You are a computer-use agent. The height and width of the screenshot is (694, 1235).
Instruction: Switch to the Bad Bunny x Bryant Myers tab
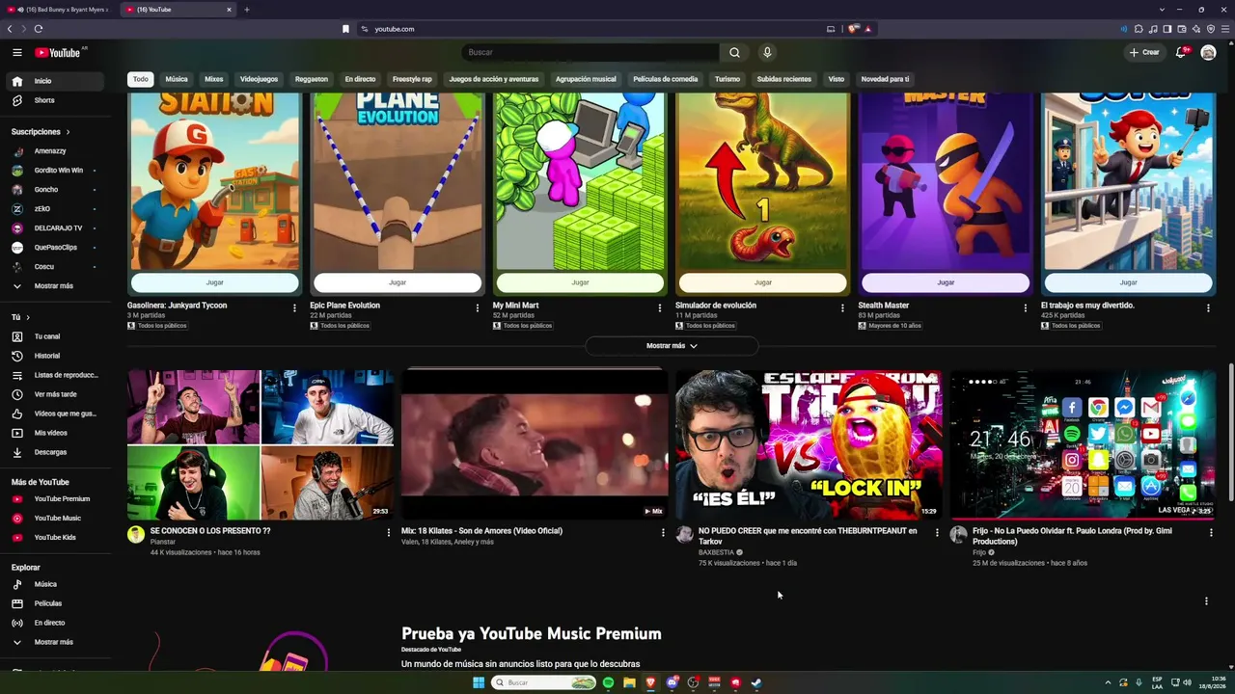(60, 10)
